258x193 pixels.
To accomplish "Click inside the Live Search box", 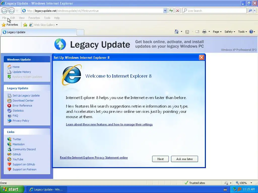I will (214, 11).
